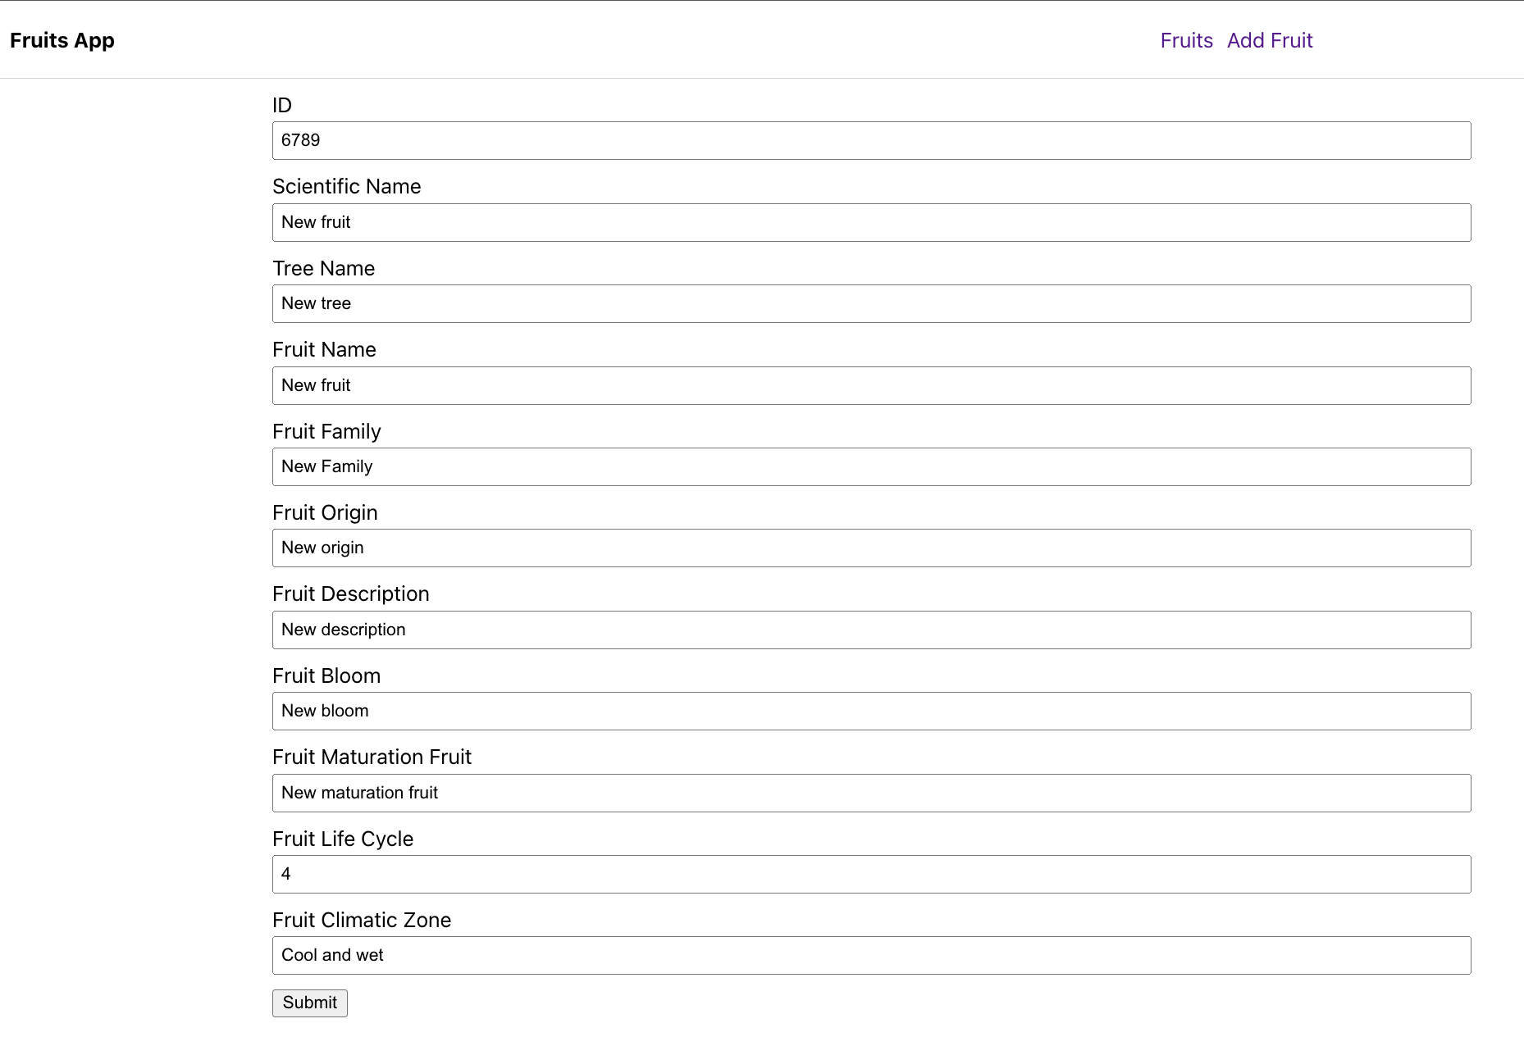Screen dimensions: 1524x1046
Task: Select the Fruit Maturation Fruit input
Action: tap(871, 793)
